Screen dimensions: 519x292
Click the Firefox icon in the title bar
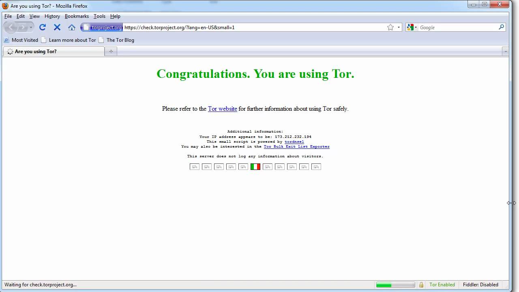(x=6, y=6)
